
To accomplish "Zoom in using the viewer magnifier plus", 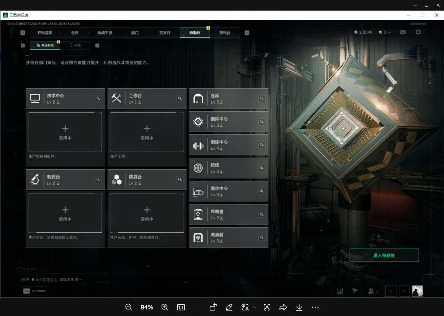I will pos(165,307).
